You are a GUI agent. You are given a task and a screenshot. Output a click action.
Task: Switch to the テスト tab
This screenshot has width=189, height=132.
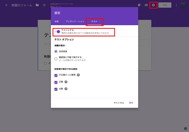(x=94, y=21)
